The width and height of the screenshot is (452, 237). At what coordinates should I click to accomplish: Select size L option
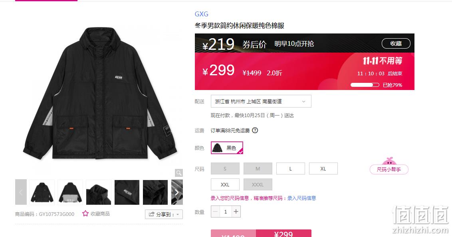(x=291, y=168)
